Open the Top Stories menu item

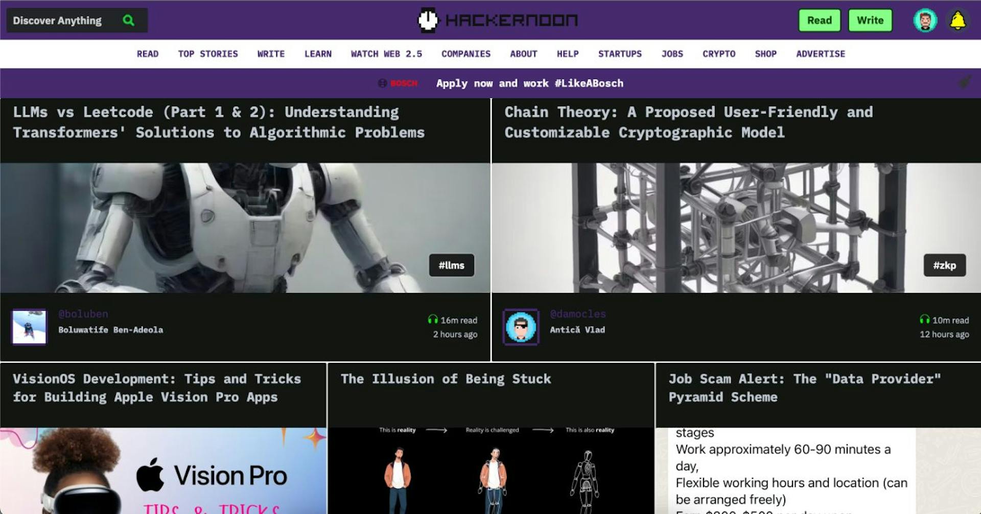click(x=208, y=54)
